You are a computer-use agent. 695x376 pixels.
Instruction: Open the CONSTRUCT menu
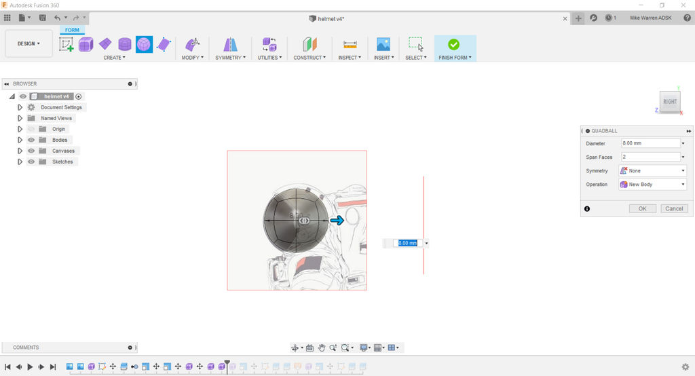[309, 58]
